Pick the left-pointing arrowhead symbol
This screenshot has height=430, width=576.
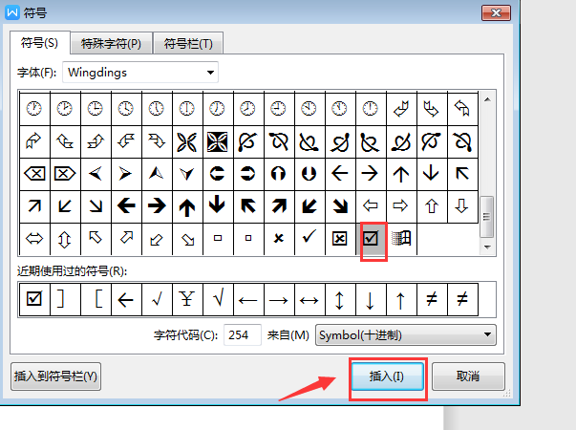coord(96,174)
